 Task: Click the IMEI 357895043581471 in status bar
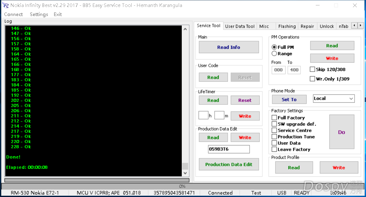click(x=174, y=193)
